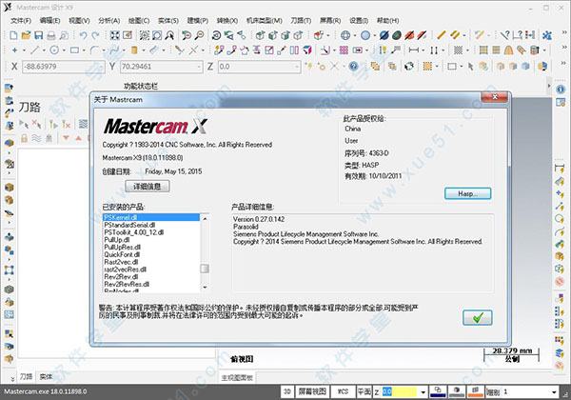Select PSKernel.dll in installed products
This screenshot has height=400, width=571.
pyautogui.click(x=151, y=217)
